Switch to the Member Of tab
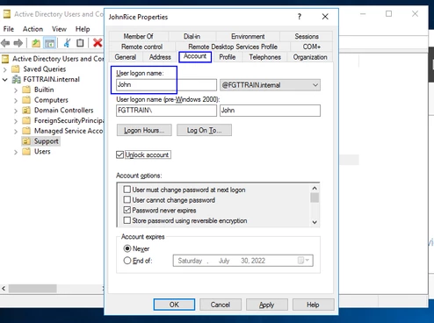Screen dimensions: 434x323 click(x=138, y=36)
